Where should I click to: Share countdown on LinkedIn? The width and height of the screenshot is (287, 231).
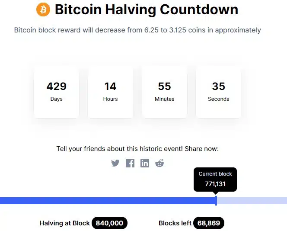point(145,163)
